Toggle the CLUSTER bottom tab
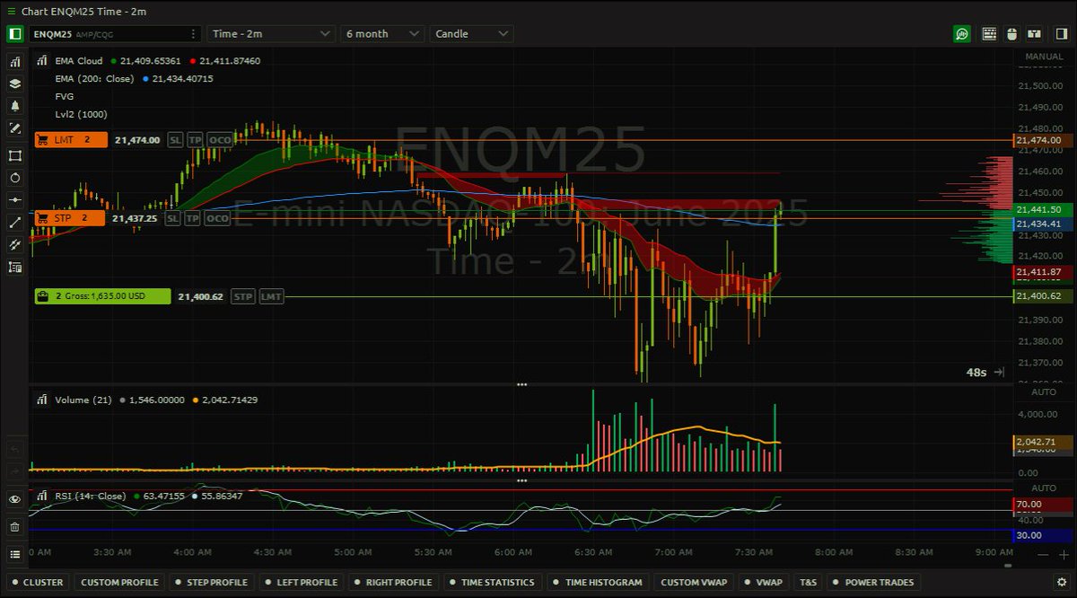1077x598 pixels. [x=38, y=582]
